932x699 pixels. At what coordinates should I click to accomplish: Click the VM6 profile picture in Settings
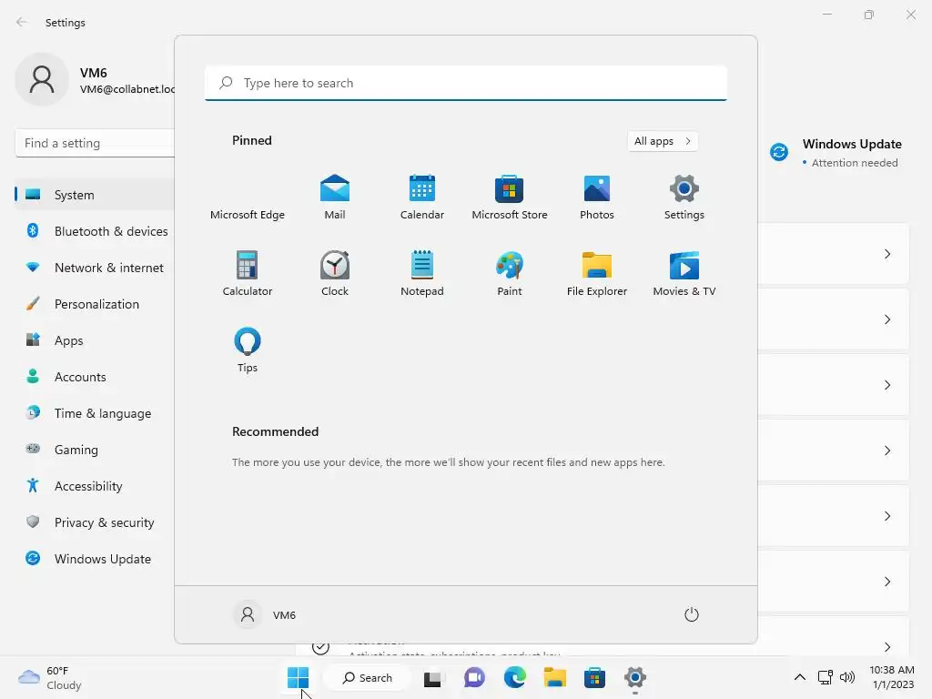(42, 79)
